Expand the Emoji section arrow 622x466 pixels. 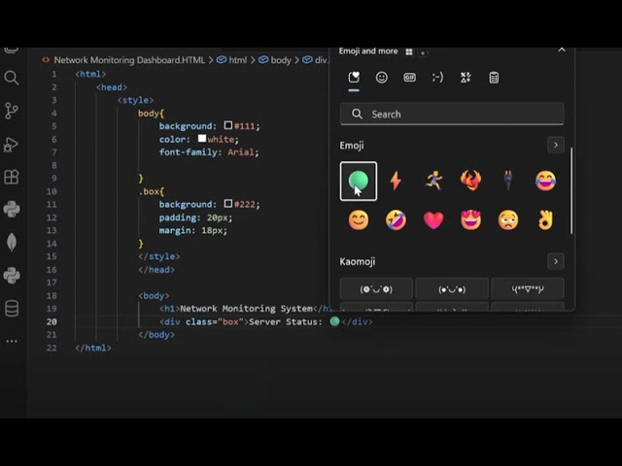555,145
